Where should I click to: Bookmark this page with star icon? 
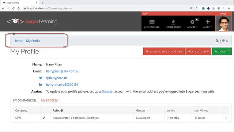coord(197,8)
